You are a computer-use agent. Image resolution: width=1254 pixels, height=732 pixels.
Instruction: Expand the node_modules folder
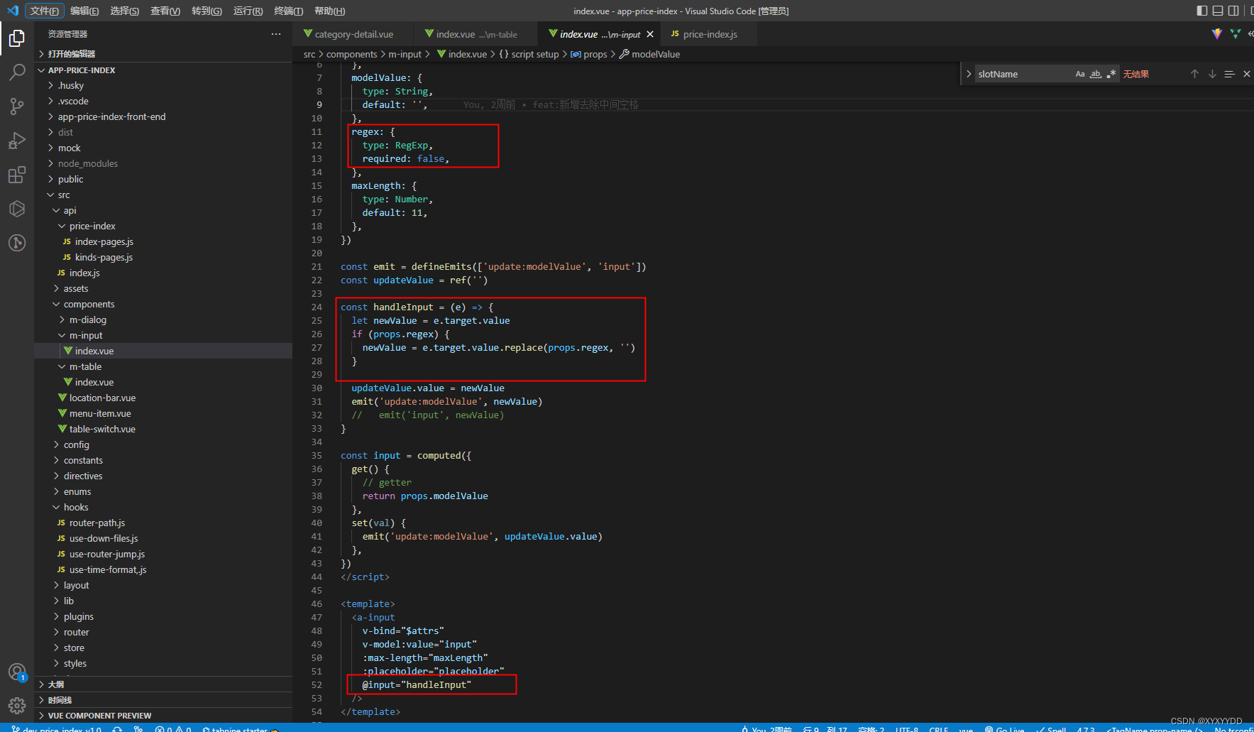[163, 163]
